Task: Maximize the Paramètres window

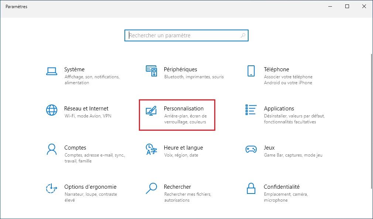Action: (x=347, y=6)
